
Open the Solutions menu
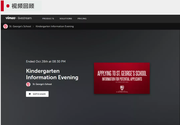[x=66, y=18]
